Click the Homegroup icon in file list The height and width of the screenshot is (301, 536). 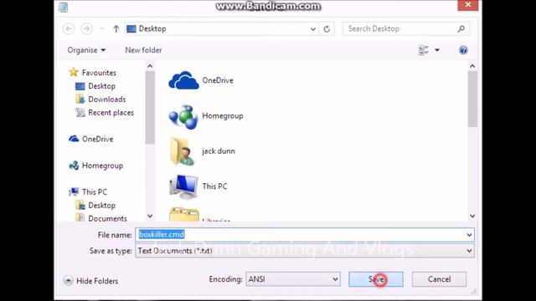(183, 117)
